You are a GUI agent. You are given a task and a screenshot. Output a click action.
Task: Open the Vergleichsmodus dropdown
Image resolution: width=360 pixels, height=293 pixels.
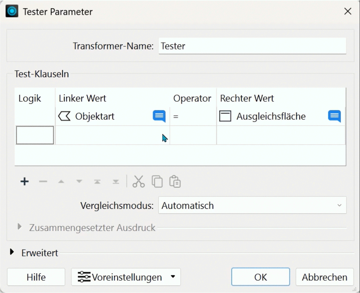(252, 205)
